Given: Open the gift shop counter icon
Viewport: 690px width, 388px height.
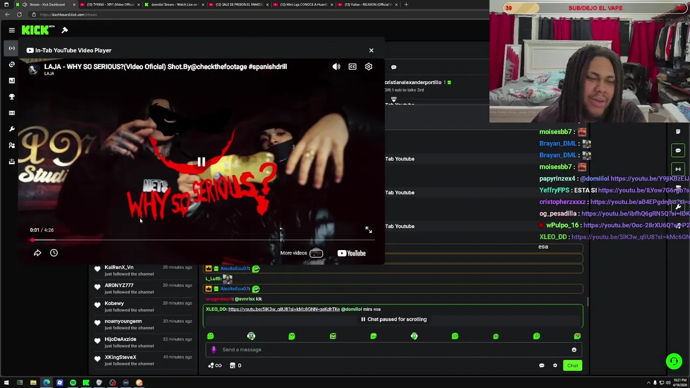Looking at the screenshot, I should pos(236,365).
